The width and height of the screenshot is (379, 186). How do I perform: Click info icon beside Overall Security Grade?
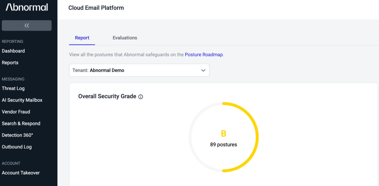pos(141,97)
